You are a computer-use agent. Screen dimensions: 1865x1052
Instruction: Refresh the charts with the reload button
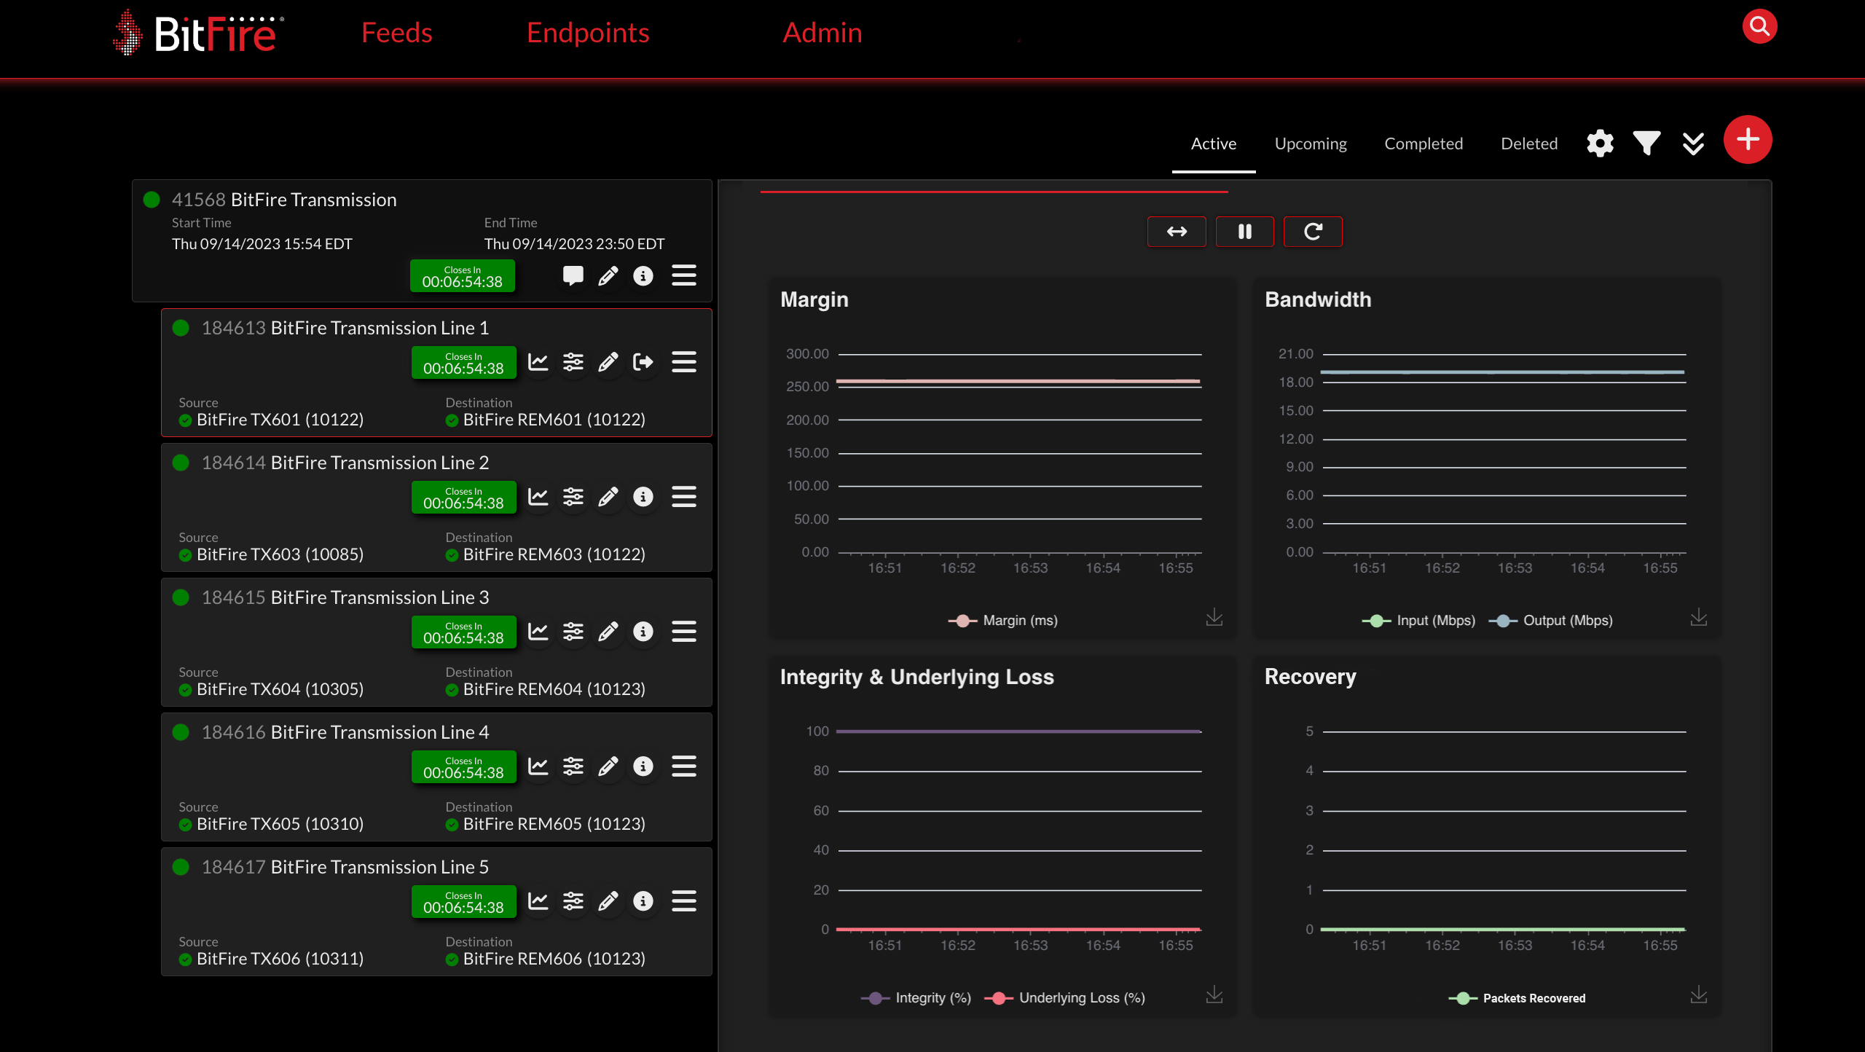pos(1313,232)
